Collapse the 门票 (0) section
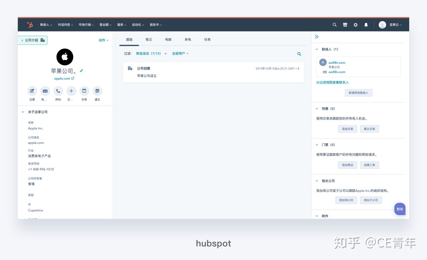Viewport: 427px width, 260px height. pos(317,145)
